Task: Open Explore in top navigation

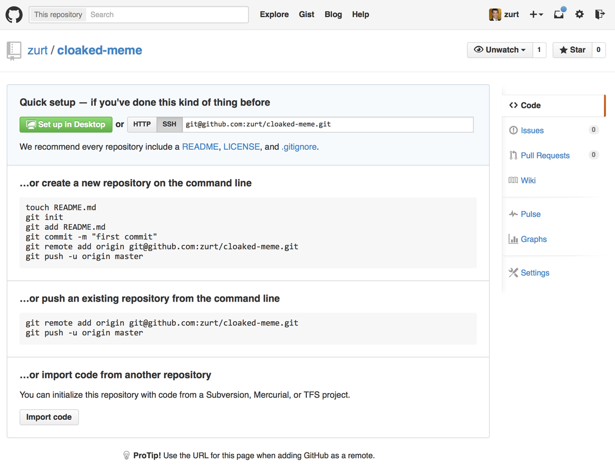Action: [274, 15]
